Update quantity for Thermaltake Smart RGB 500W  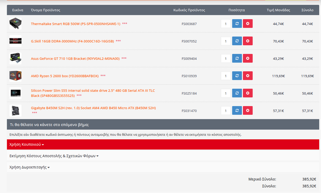point(237,24)
